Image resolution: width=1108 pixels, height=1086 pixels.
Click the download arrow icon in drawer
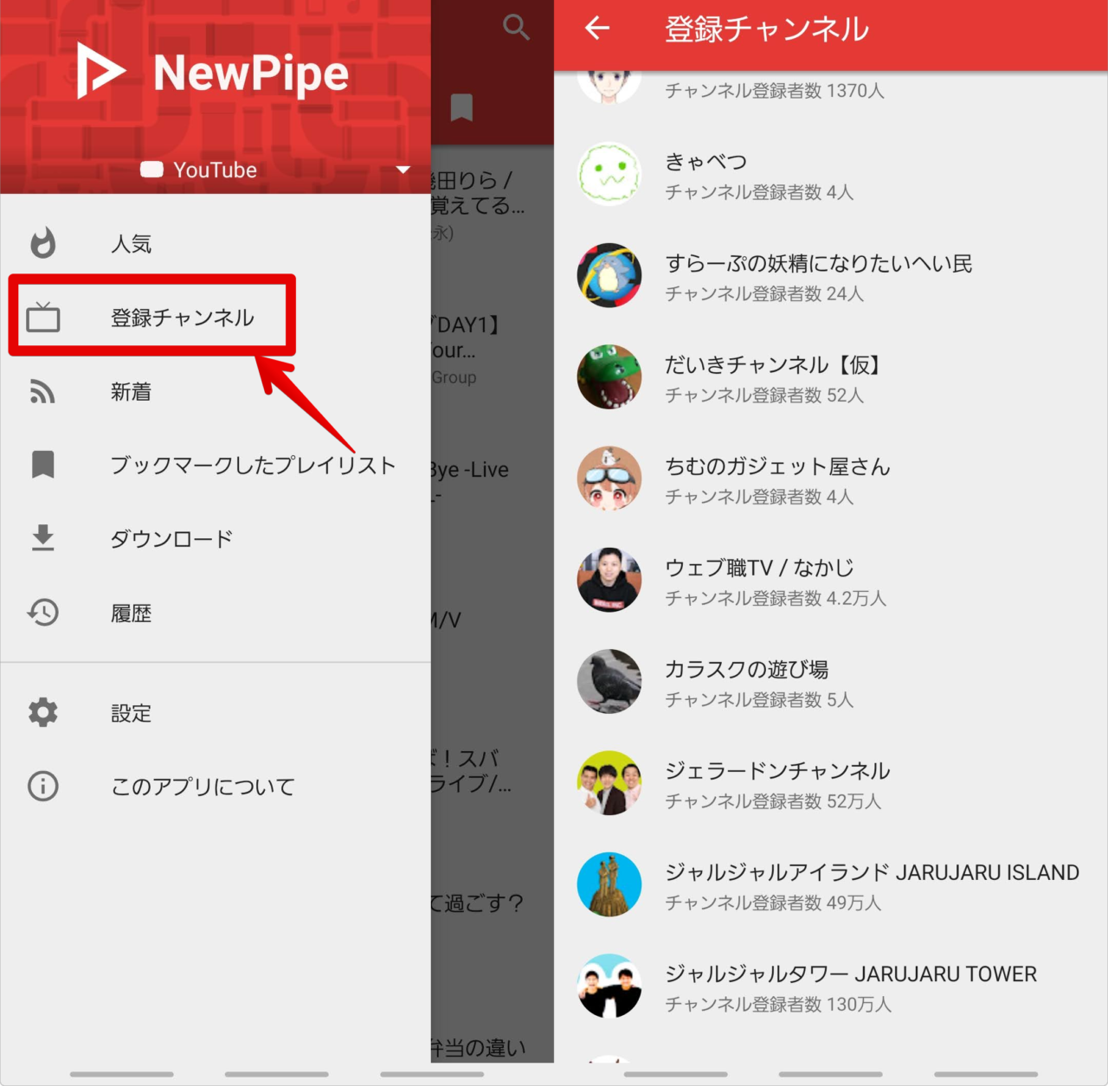pyautogui.click(x=43, y=538)
